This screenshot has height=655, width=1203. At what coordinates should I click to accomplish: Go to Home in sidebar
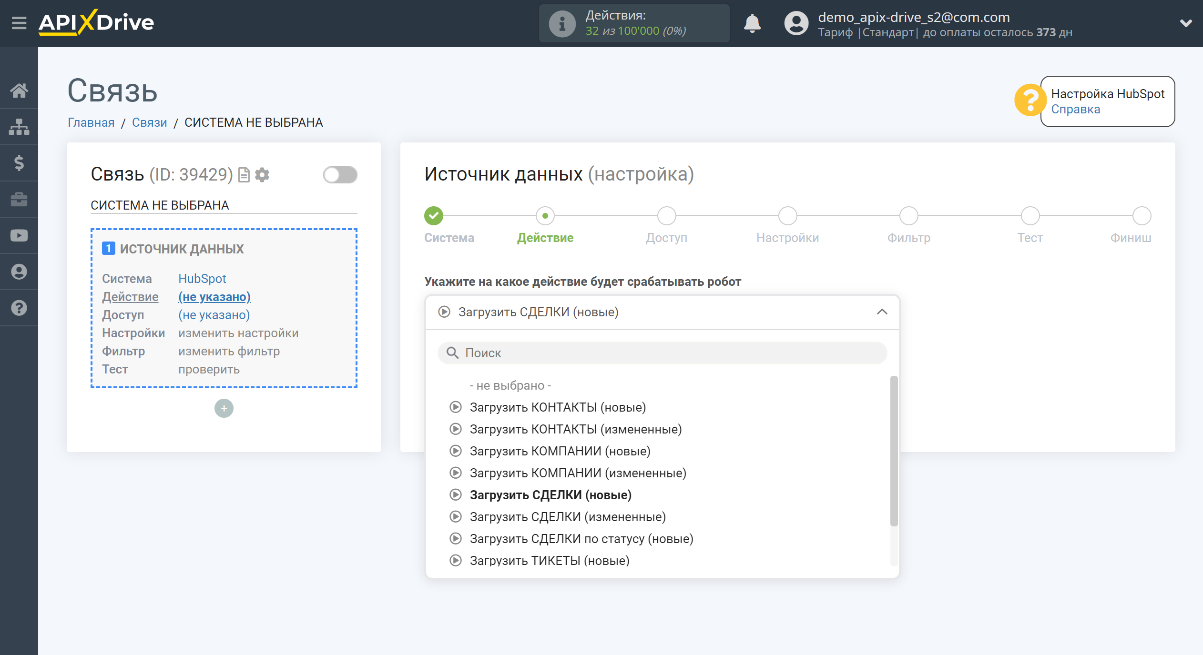pyautogui.click(x=19, y=91)
